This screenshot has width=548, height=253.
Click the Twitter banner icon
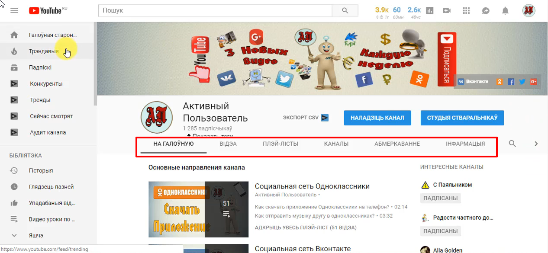click(x=522, y=81)
